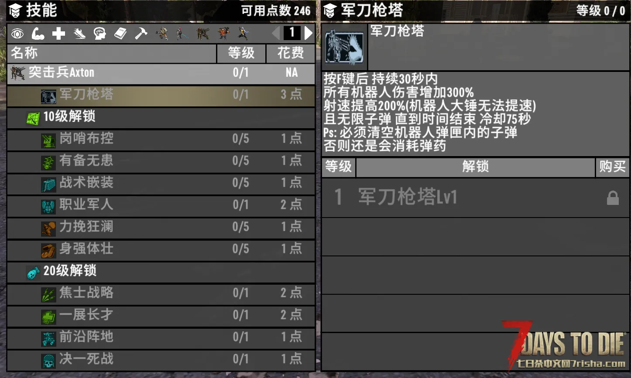
Task: Select the Perception eye attribute category
Action: pyautogui.click(x=17, y=33)
